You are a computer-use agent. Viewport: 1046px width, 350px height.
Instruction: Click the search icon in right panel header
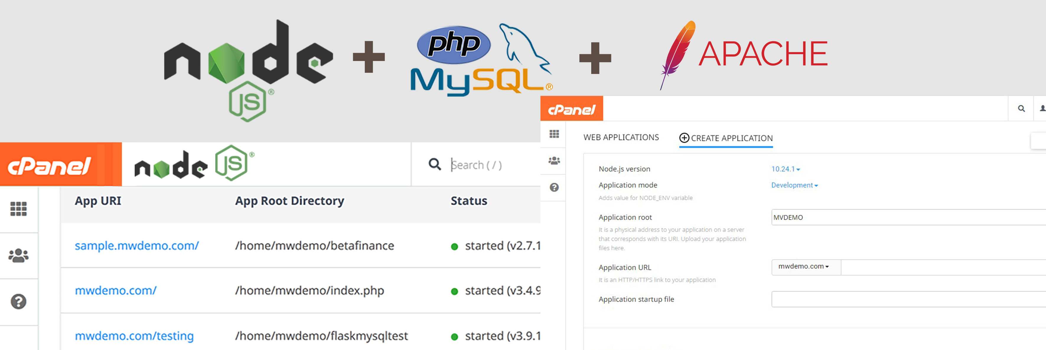[x=1021, y=108]
